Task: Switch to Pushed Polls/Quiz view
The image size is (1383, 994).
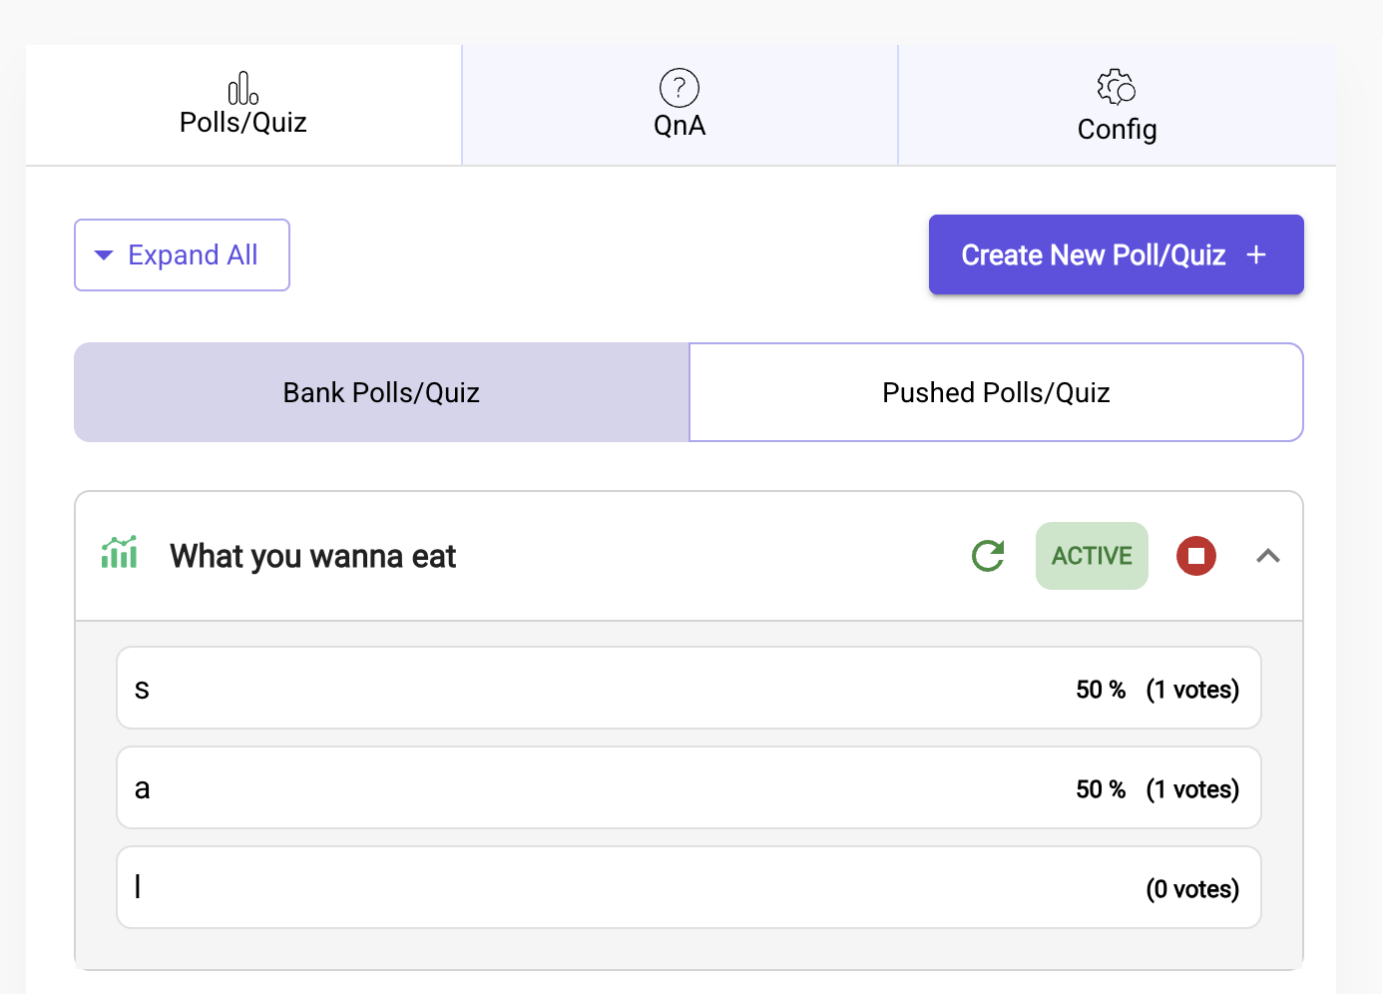Action: (x=996, y=392)
